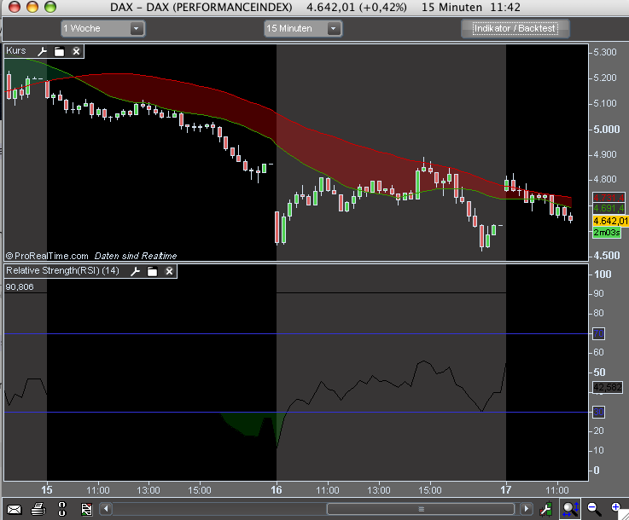The image size is (629, 520).
Task: Click the right arrow of the time scrollbar
Action: [x=527, y=509]
